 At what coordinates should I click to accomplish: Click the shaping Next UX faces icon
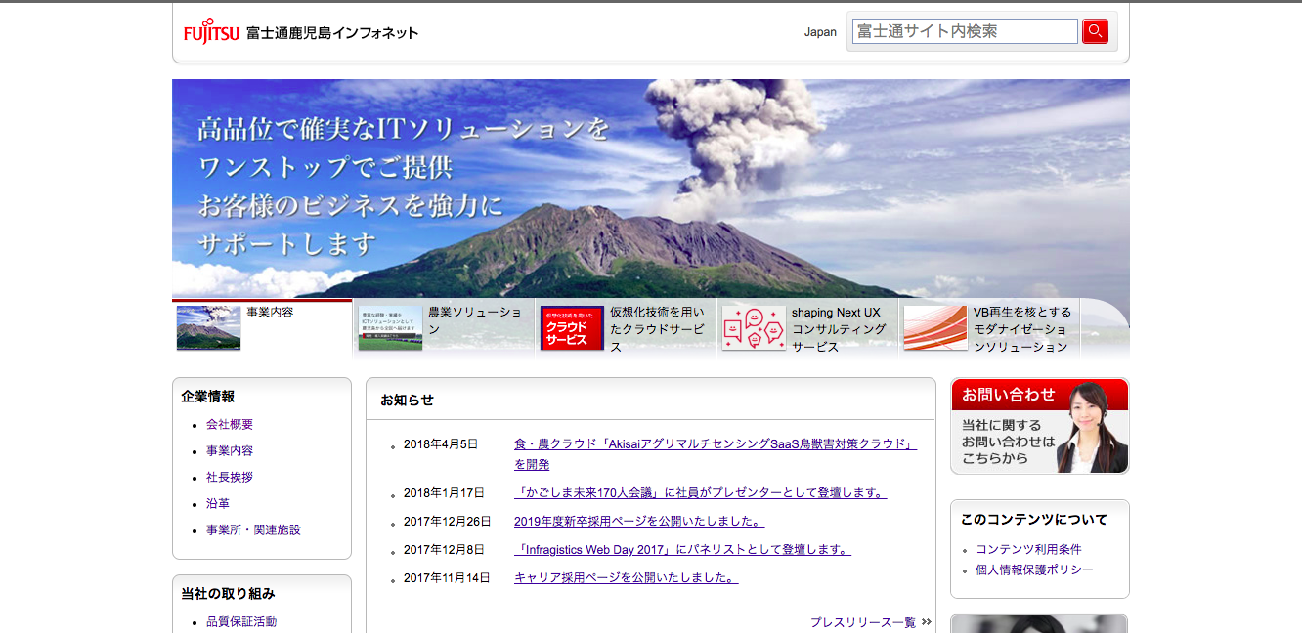tap(754, 328)
